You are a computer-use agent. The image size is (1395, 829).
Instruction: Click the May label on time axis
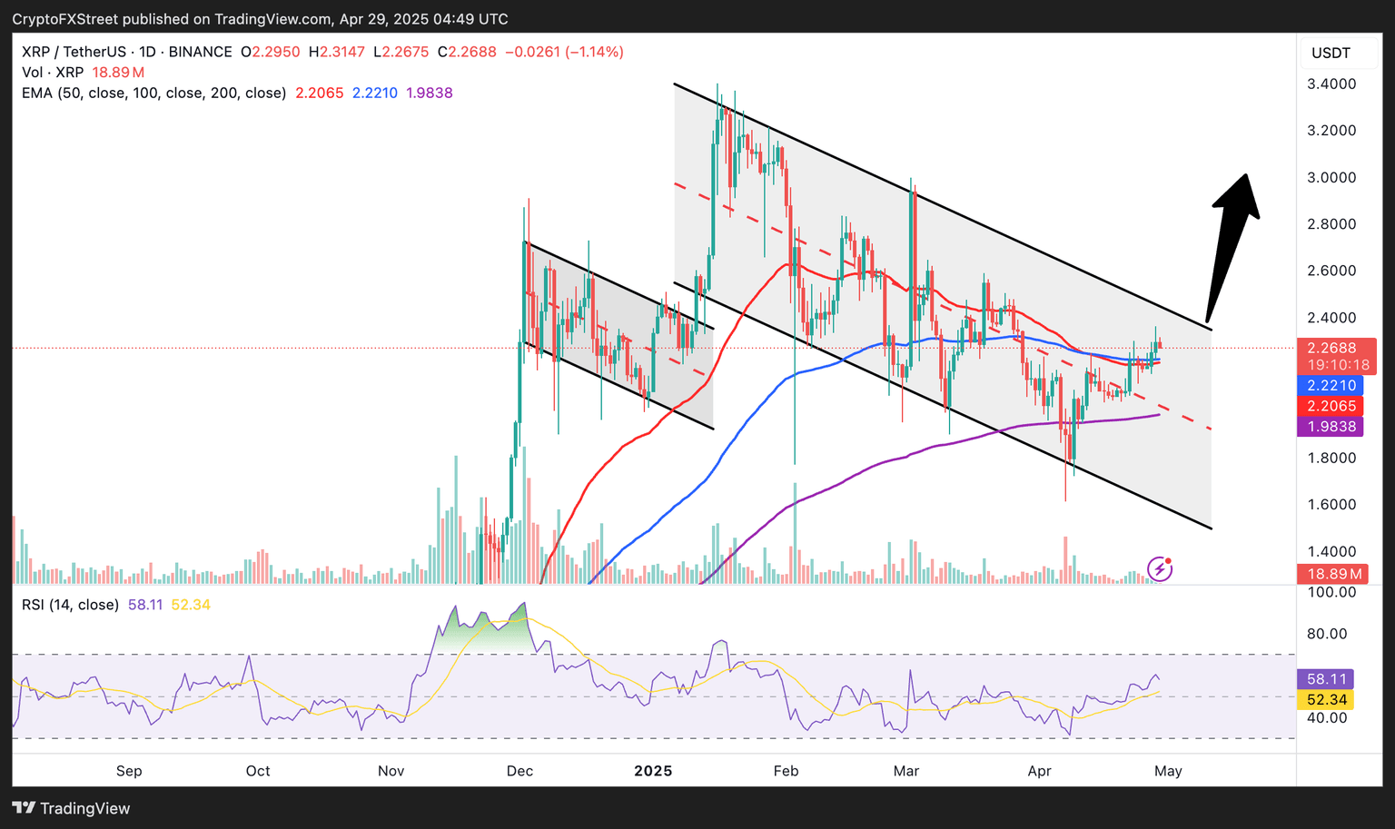(x=1168, y=771)
